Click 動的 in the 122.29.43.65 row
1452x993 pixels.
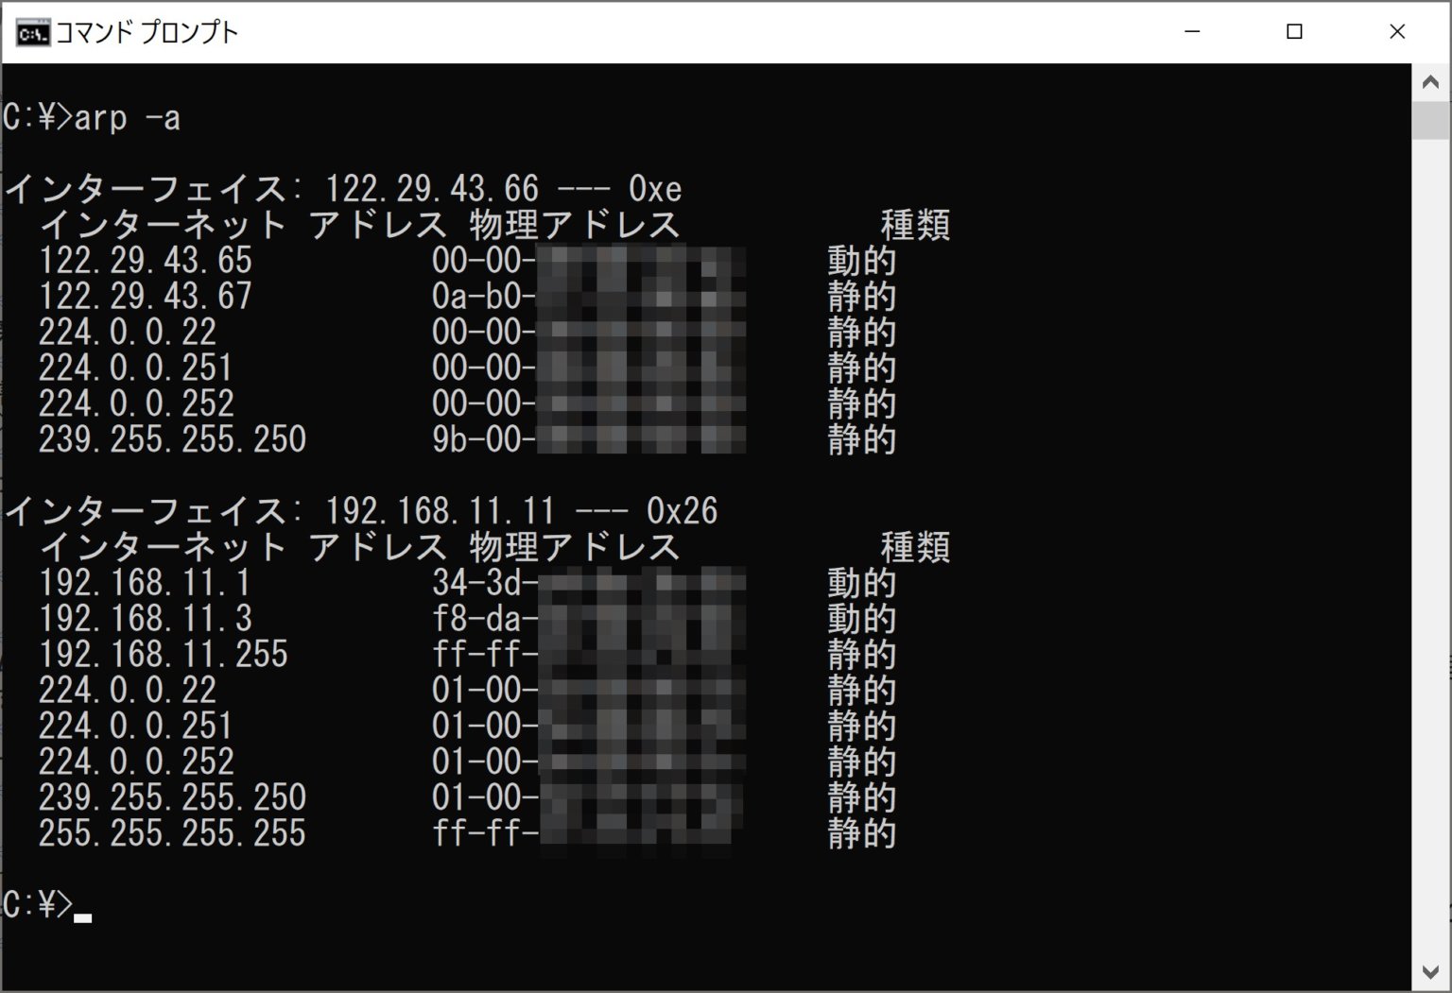861,261
